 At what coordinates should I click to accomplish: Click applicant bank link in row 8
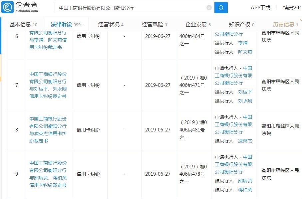click(x=233, y=124)
